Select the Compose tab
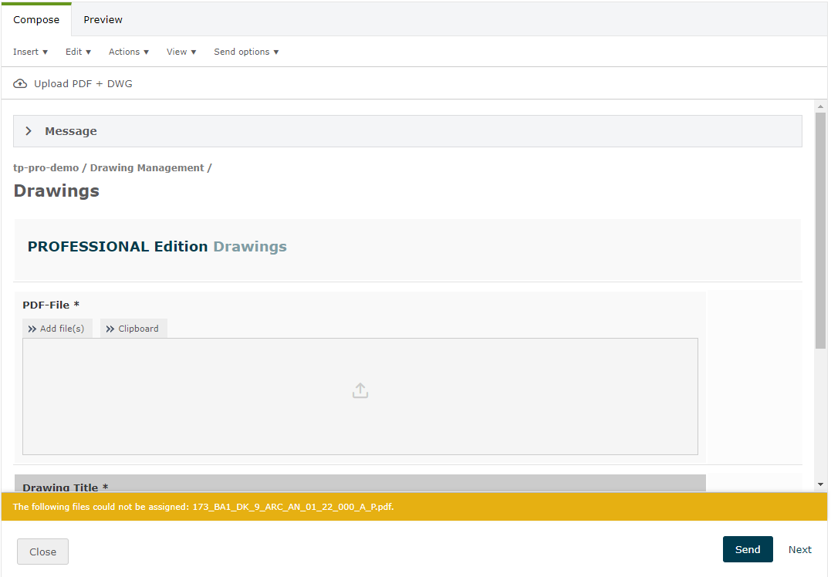Screen dimensions: 831x577 tap(36, 19)
